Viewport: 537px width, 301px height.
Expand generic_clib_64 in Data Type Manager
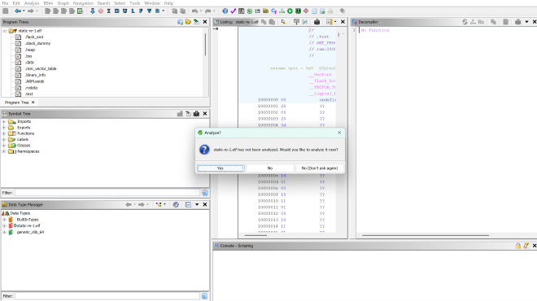pos(4,232)
